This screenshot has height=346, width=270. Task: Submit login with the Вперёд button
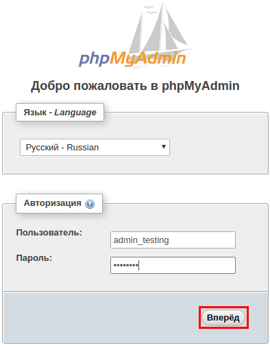(x=223, y=318)
